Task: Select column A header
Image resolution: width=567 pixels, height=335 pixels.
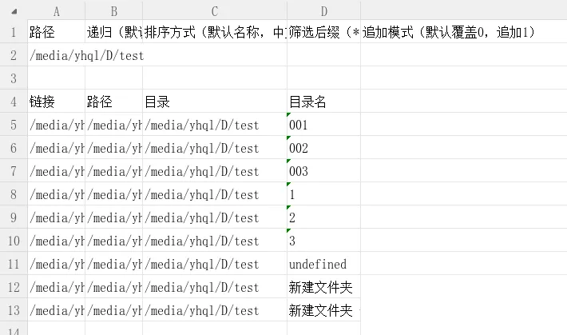Action: tap(57, 11)
